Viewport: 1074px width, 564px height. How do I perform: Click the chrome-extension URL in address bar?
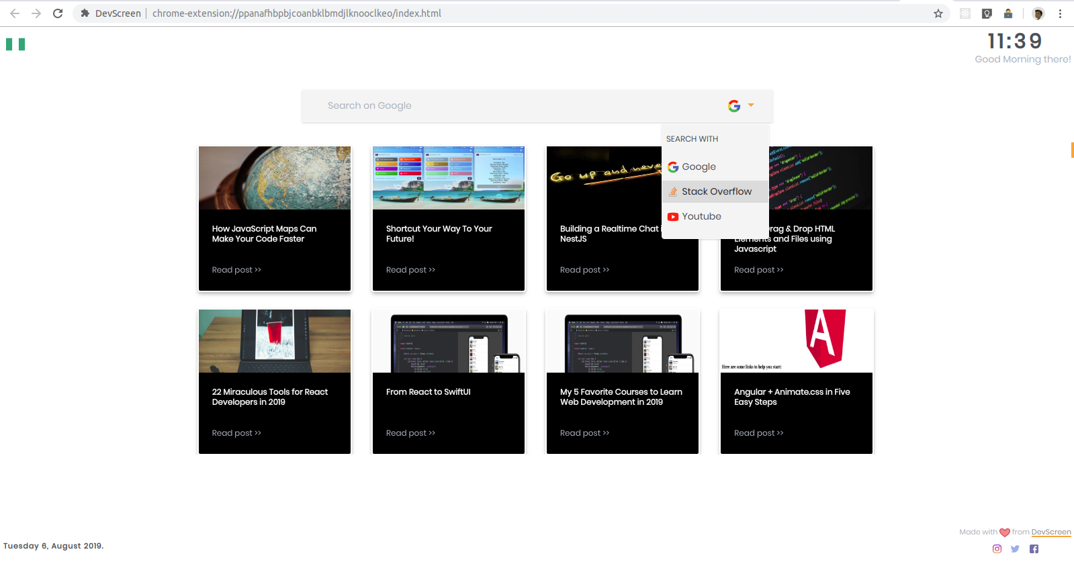(297, 13)
